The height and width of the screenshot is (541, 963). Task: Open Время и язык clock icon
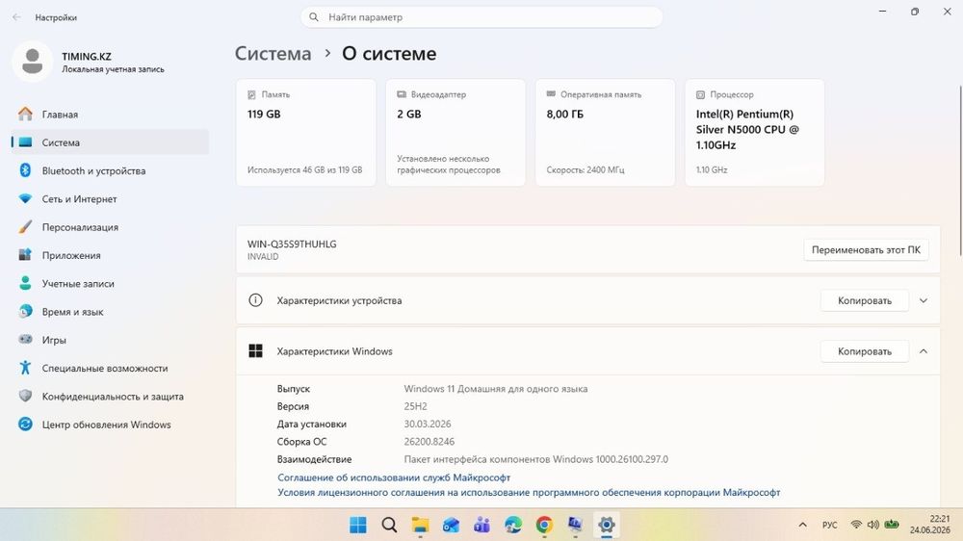[x=25, y=312]
